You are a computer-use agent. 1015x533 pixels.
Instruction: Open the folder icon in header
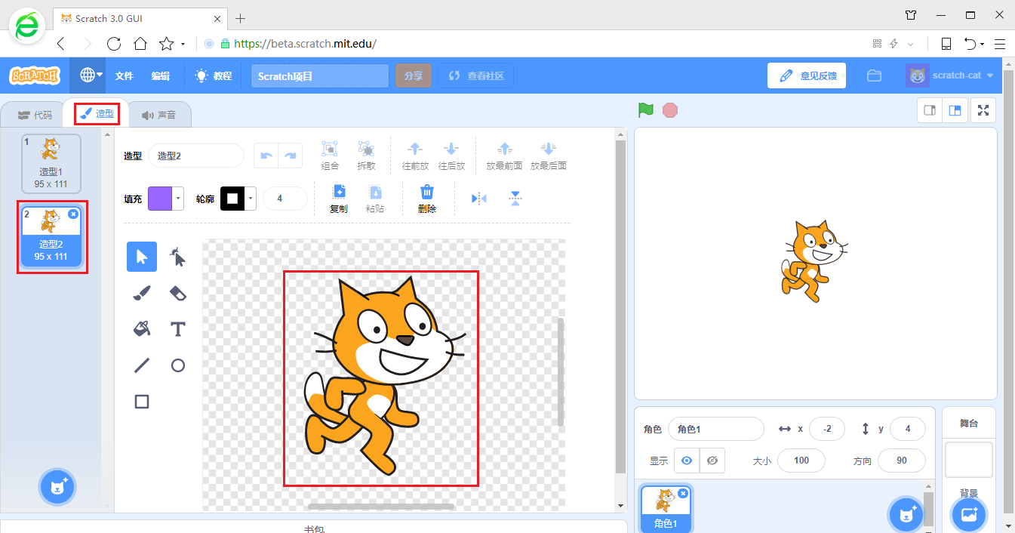(x=874, y=75)
